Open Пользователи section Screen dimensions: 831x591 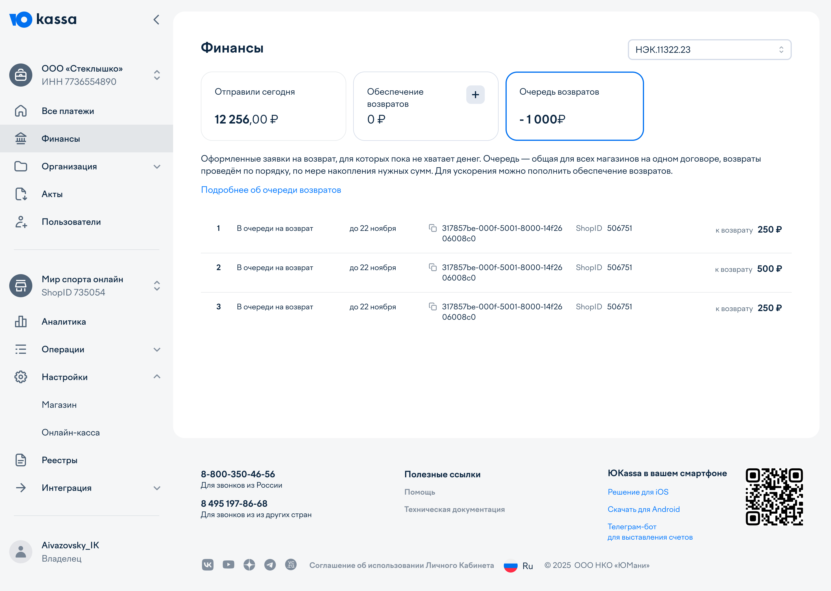click(x=87, y=222)
